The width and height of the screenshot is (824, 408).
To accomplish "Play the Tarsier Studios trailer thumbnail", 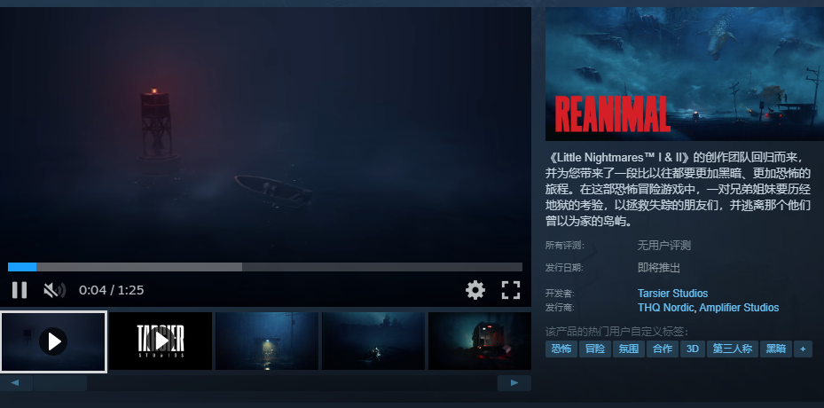I will point(161,341).
